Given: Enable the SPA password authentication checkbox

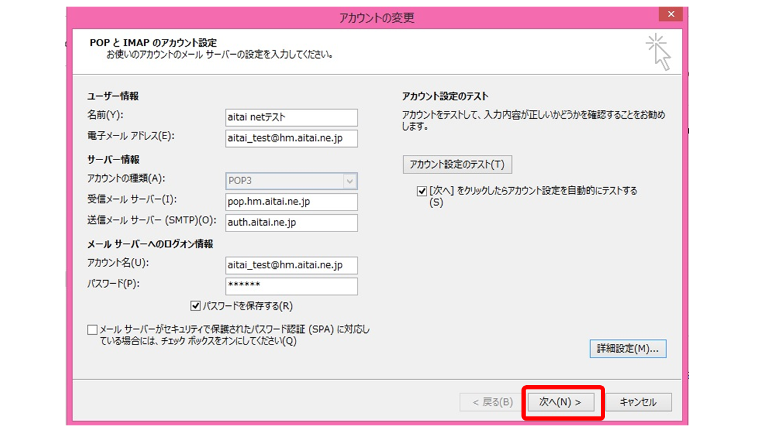Looking at the screenshot, I should pos(92,330).
